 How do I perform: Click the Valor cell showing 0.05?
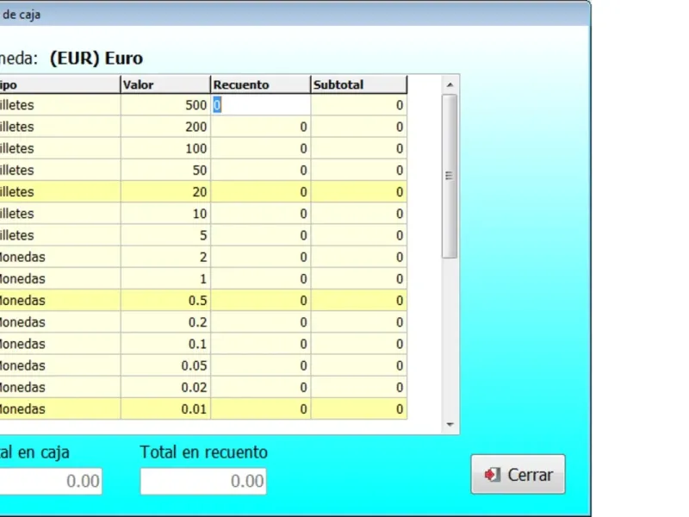point(165,365)
